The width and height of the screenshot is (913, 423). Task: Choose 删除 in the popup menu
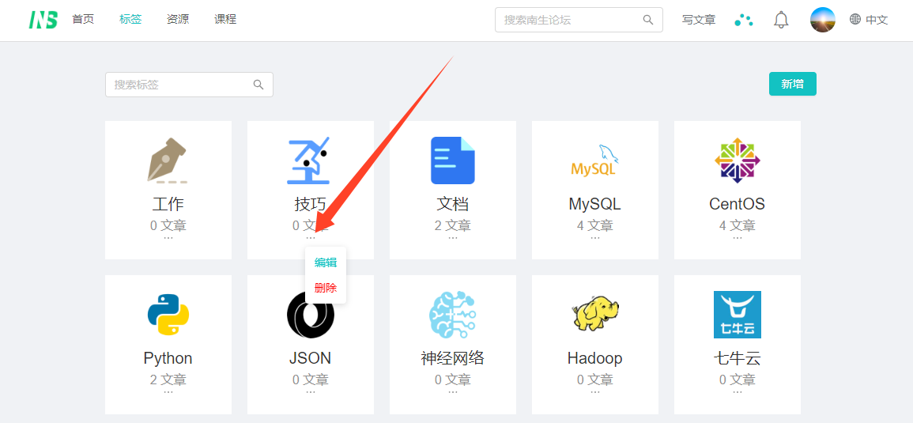(x=326, y=288)
